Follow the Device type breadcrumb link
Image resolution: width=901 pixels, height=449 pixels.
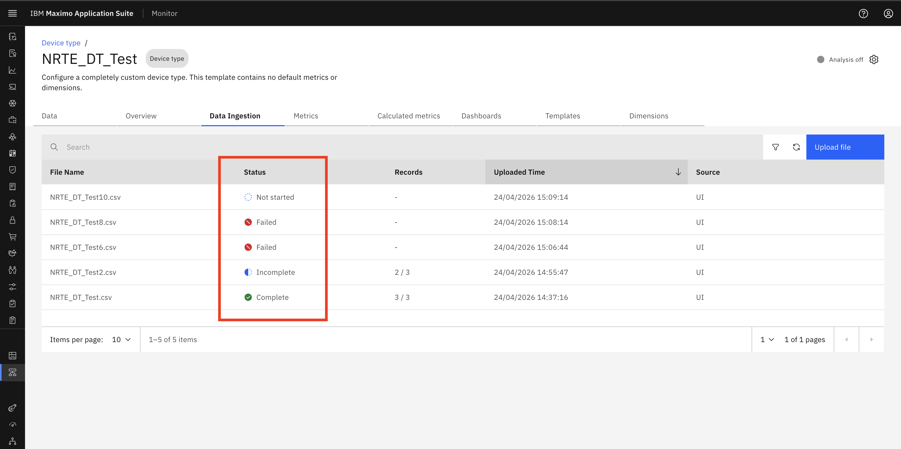(61, 43)
